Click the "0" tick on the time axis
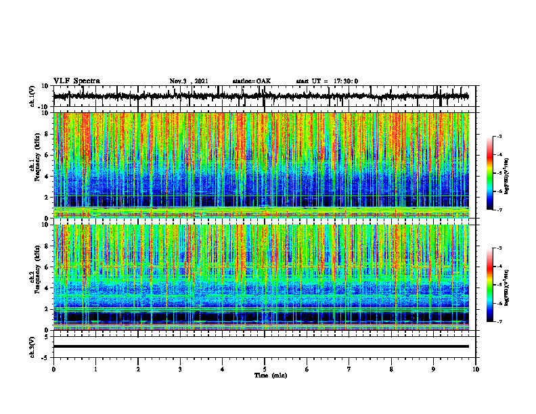 point(53,369)
